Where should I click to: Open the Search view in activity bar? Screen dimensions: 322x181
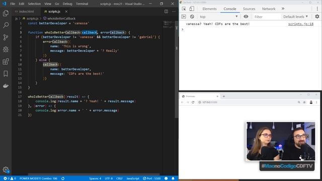(6, 25)
